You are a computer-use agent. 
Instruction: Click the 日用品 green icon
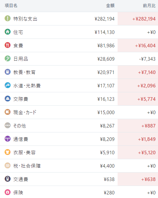(7, 58)
